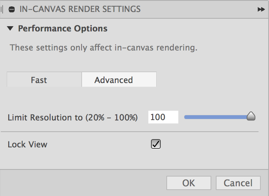269x196 pixels.
Task: Click the double-arrow icon in the title bar
Action: (261, 9)
